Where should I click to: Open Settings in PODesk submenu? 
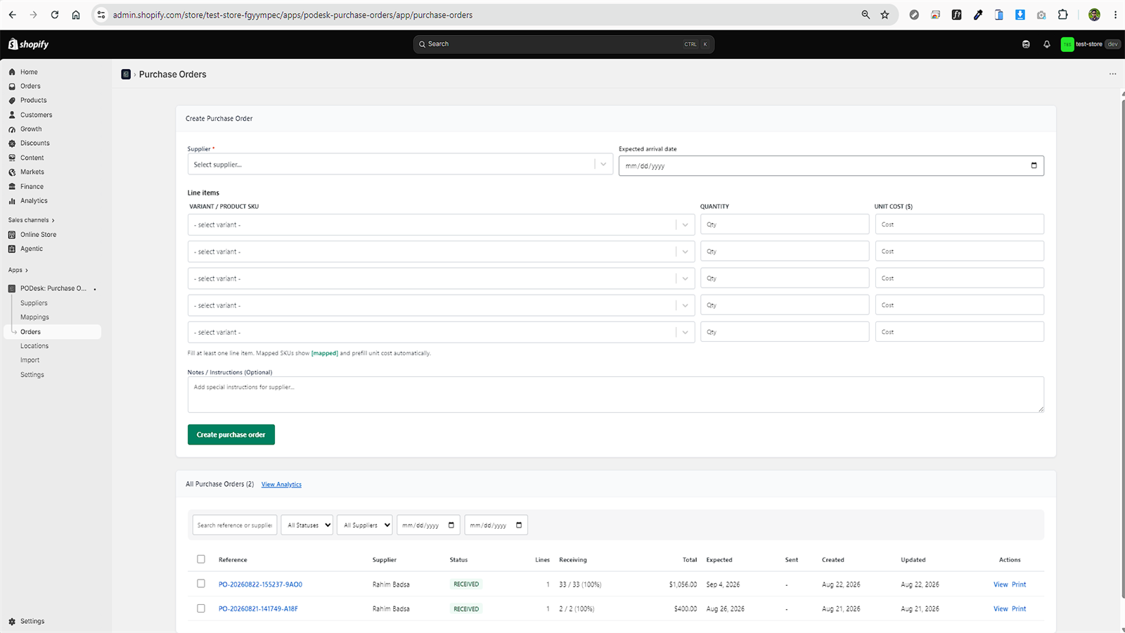coord(32,375)
